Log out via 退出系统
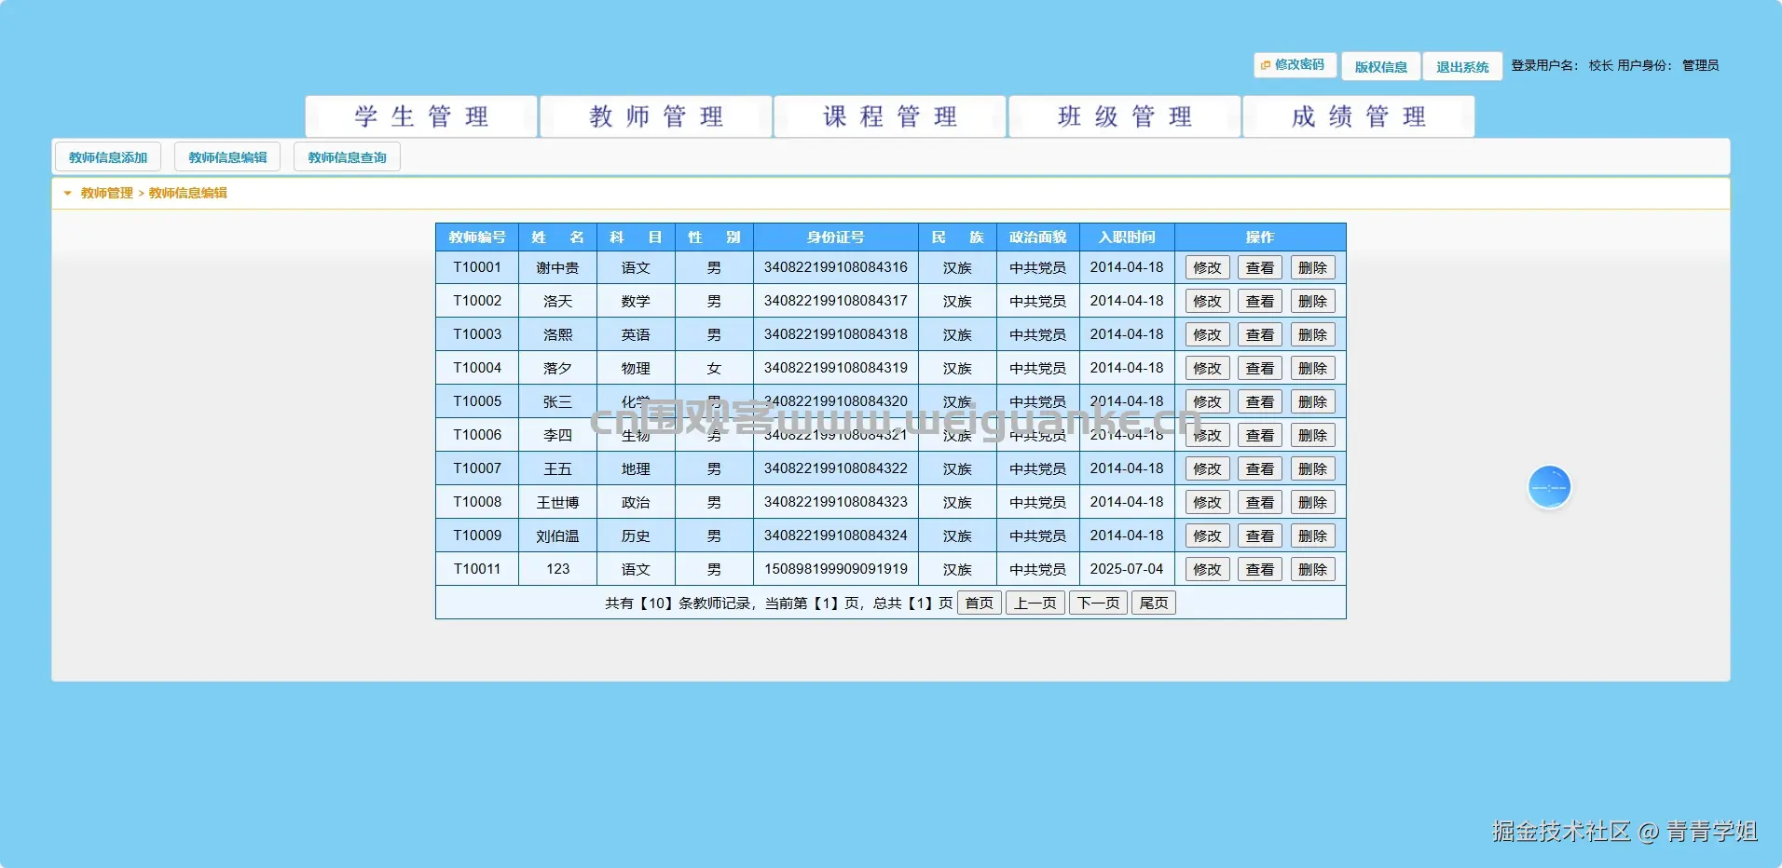The image size is (1782, 868). tap(1462, 67)
